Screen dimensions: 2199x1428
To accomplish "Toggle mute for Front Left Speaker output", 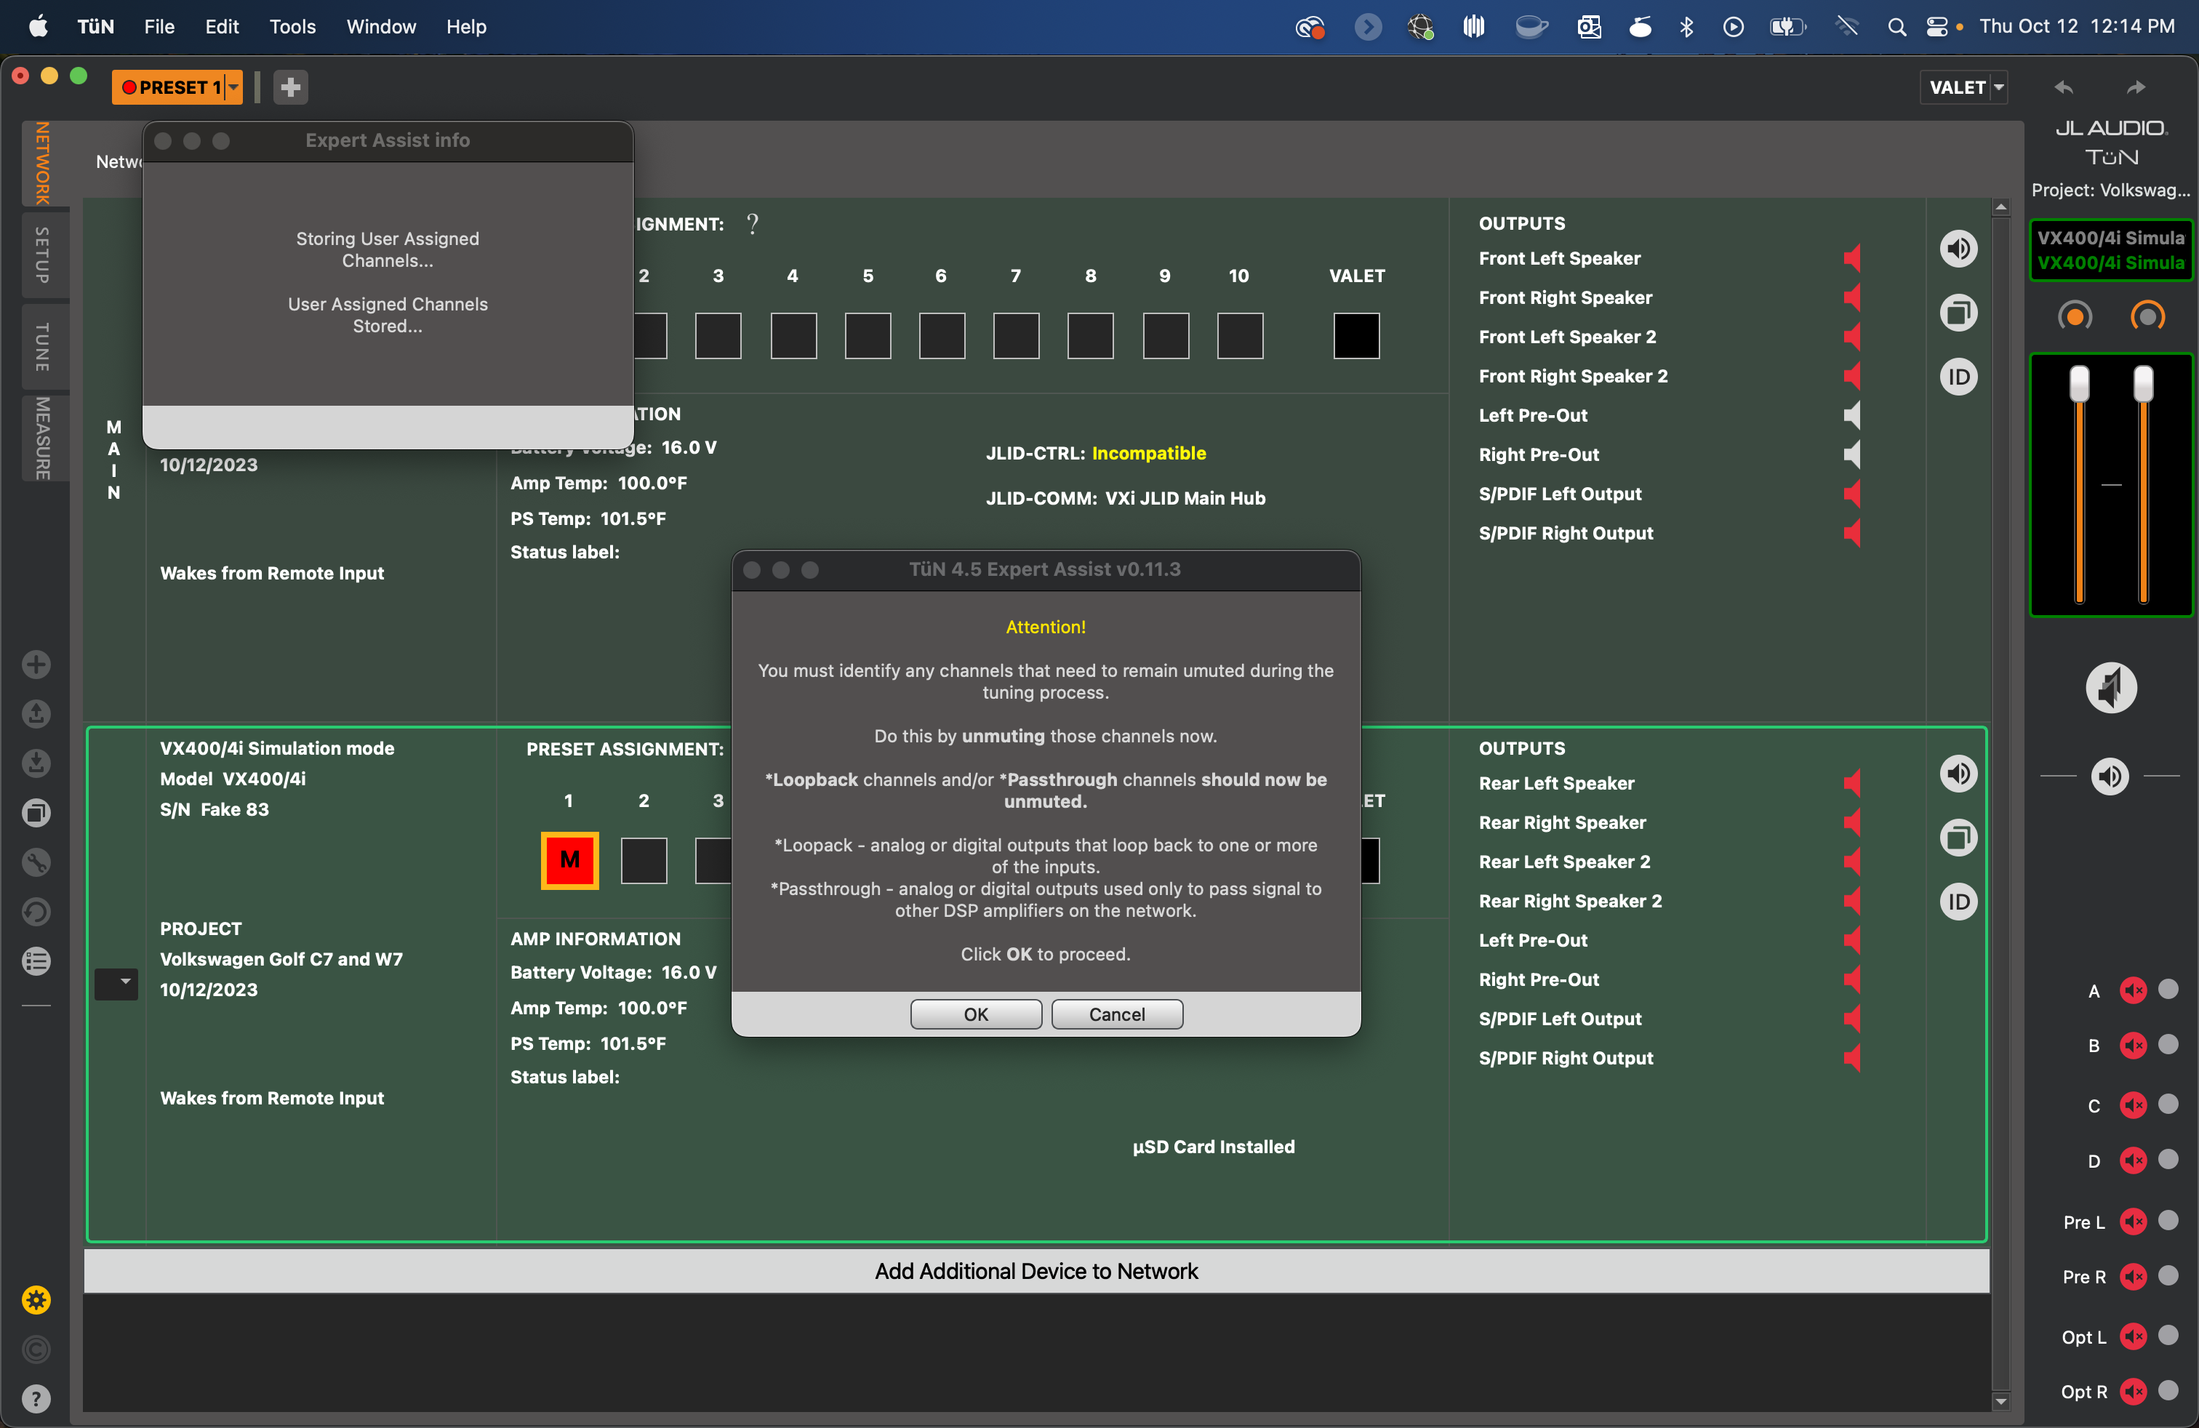I will coord(1851,257).
